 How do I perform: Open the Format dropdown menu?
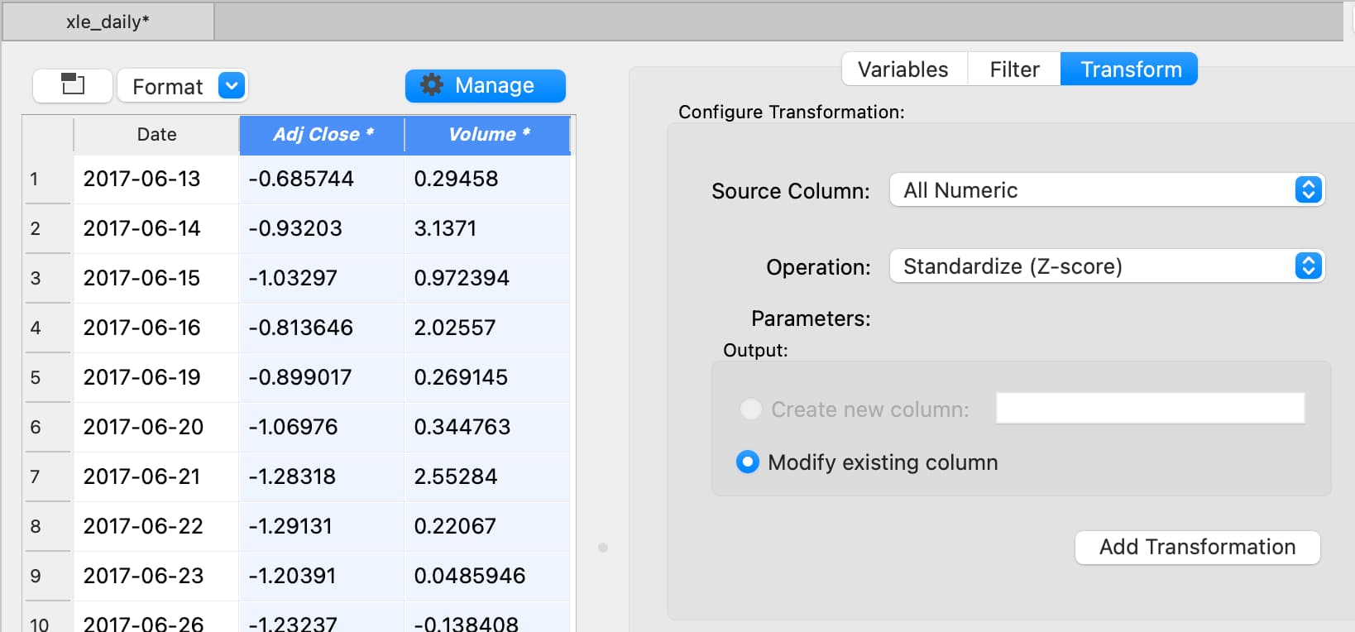[x=183, y=86]
